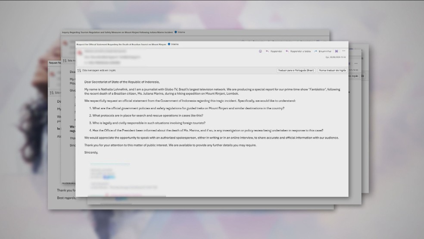Open the ellipsis more-actions menu on front email
424x239 pixels.
point(343,51)
